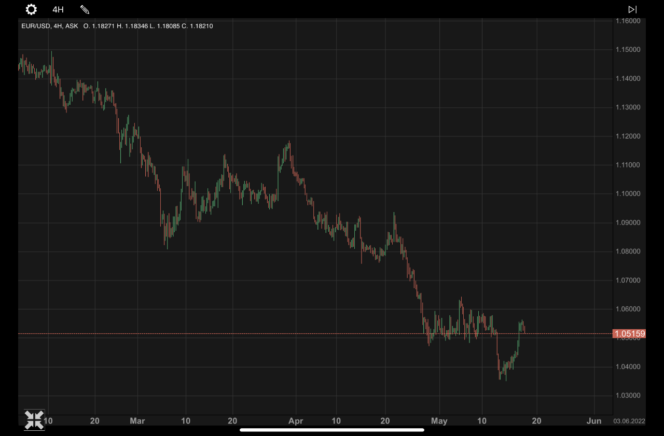Screen dimensions: 664x436
Task: Open chart settings gear icon
Action: 31,9
